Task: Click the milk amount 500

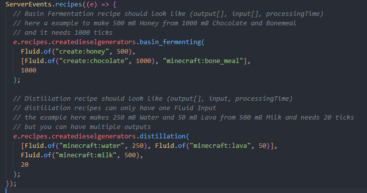Action: pyautogui.click(x=130, y=155)
